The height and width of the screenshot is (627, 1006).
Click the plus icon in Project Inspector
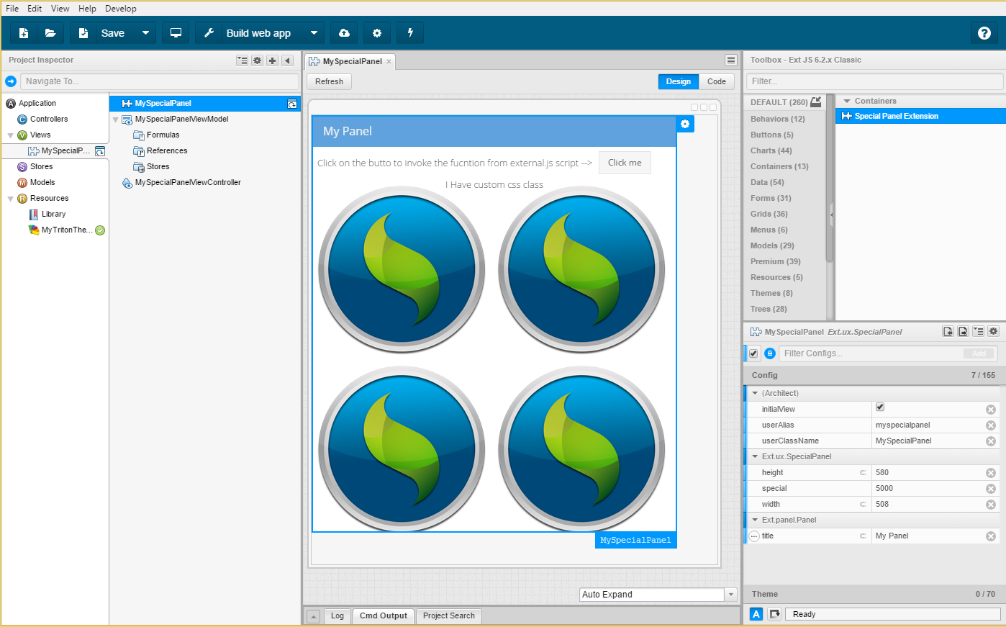(272, 60)
